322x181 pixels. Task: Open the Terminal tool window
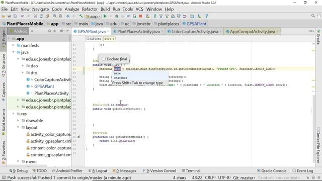point(191,171)
